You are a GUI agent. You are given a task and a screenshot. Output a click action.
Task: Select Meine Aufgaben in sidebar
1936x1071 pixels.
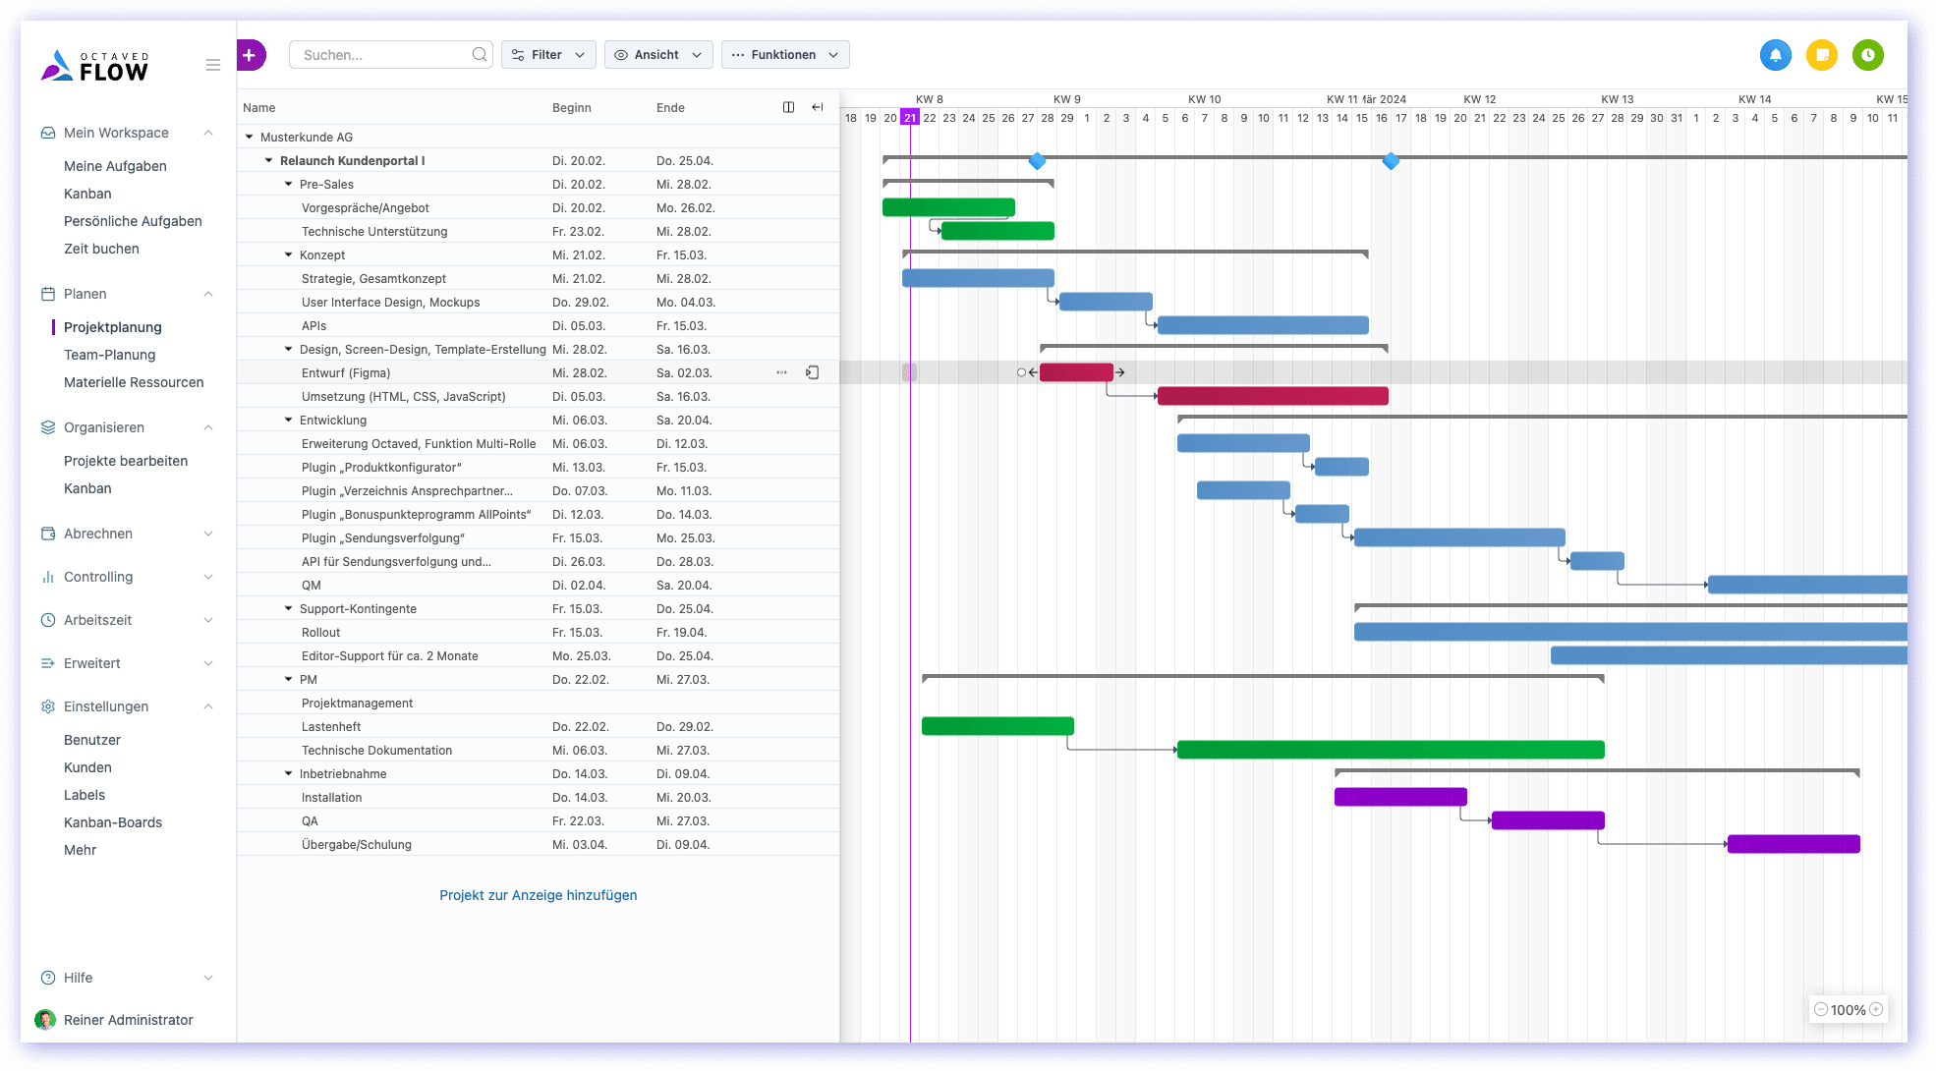coord(115,166)
